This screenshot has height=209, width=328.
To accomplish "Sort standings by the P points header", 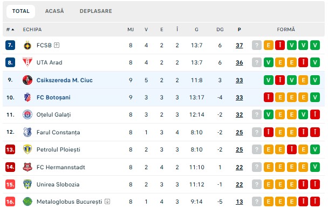I will pos(240,30).
